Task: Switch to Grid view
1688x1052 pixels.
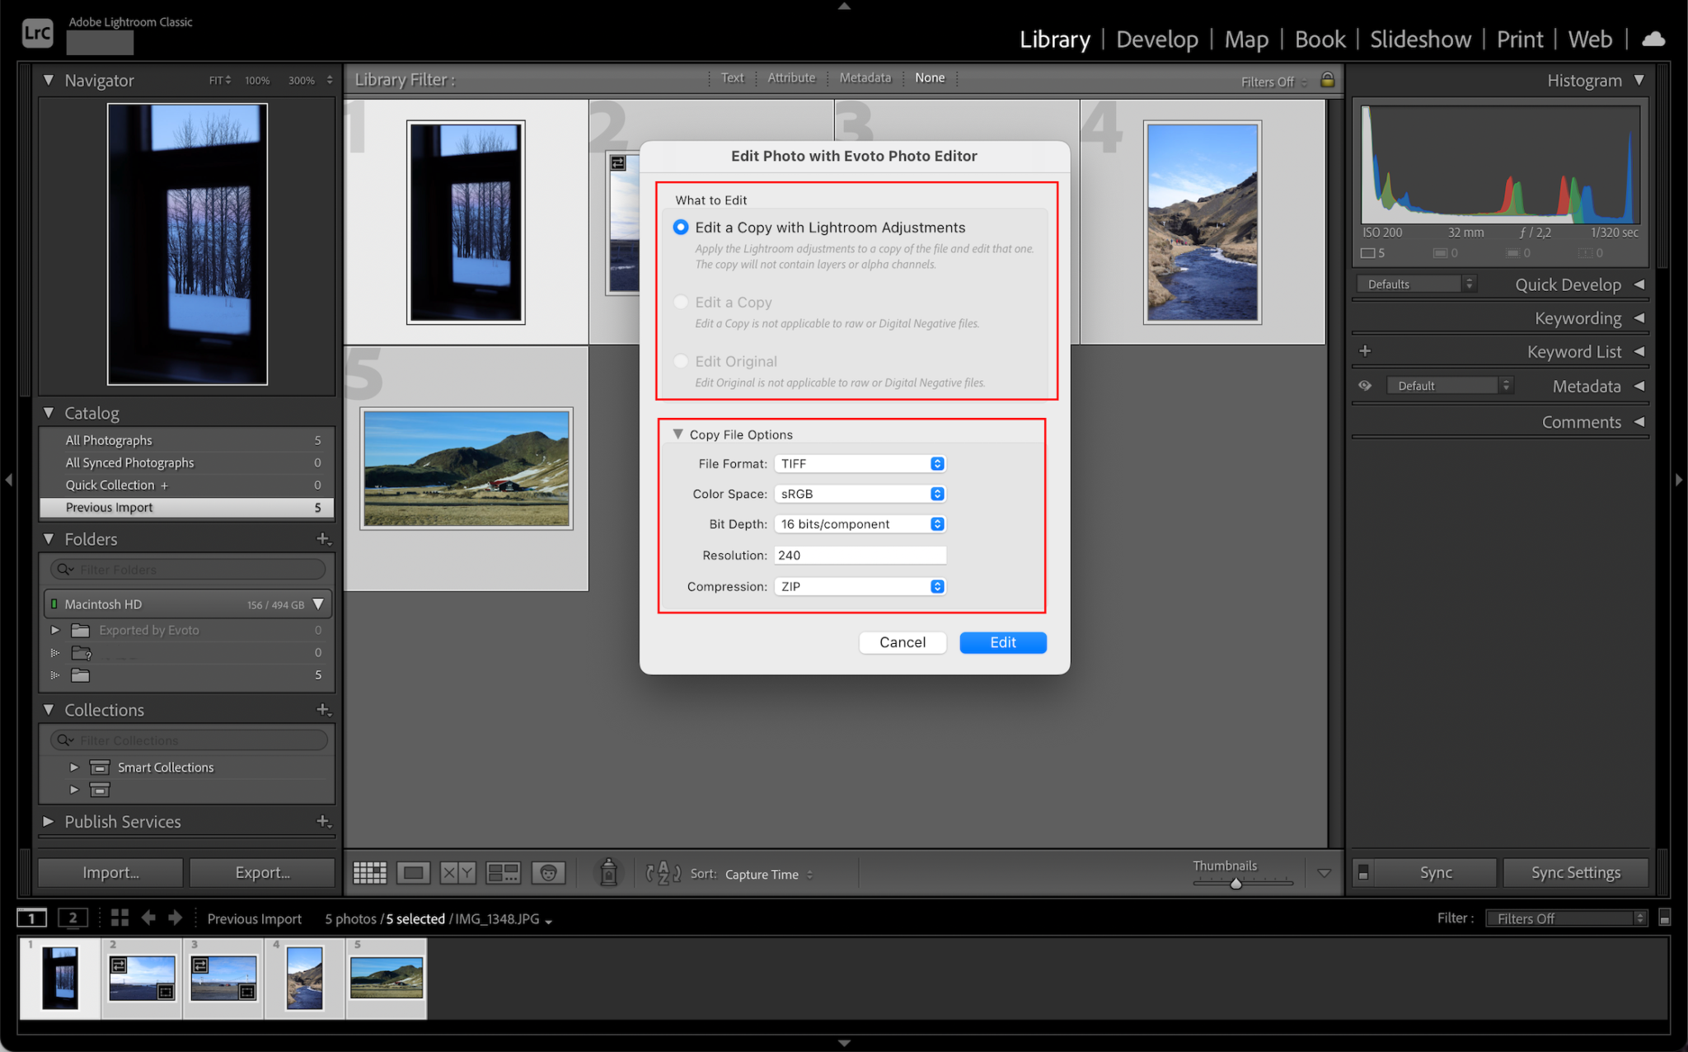Action: tap(369, 873)
